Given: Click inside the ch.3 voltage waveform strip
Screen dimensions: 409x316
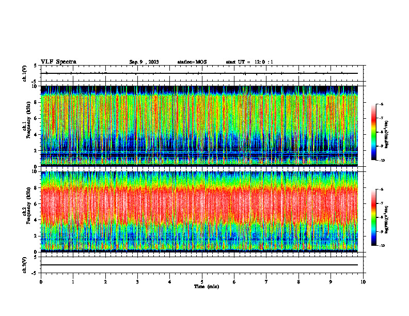Looking at the screenshot, I should coord(202,265).
